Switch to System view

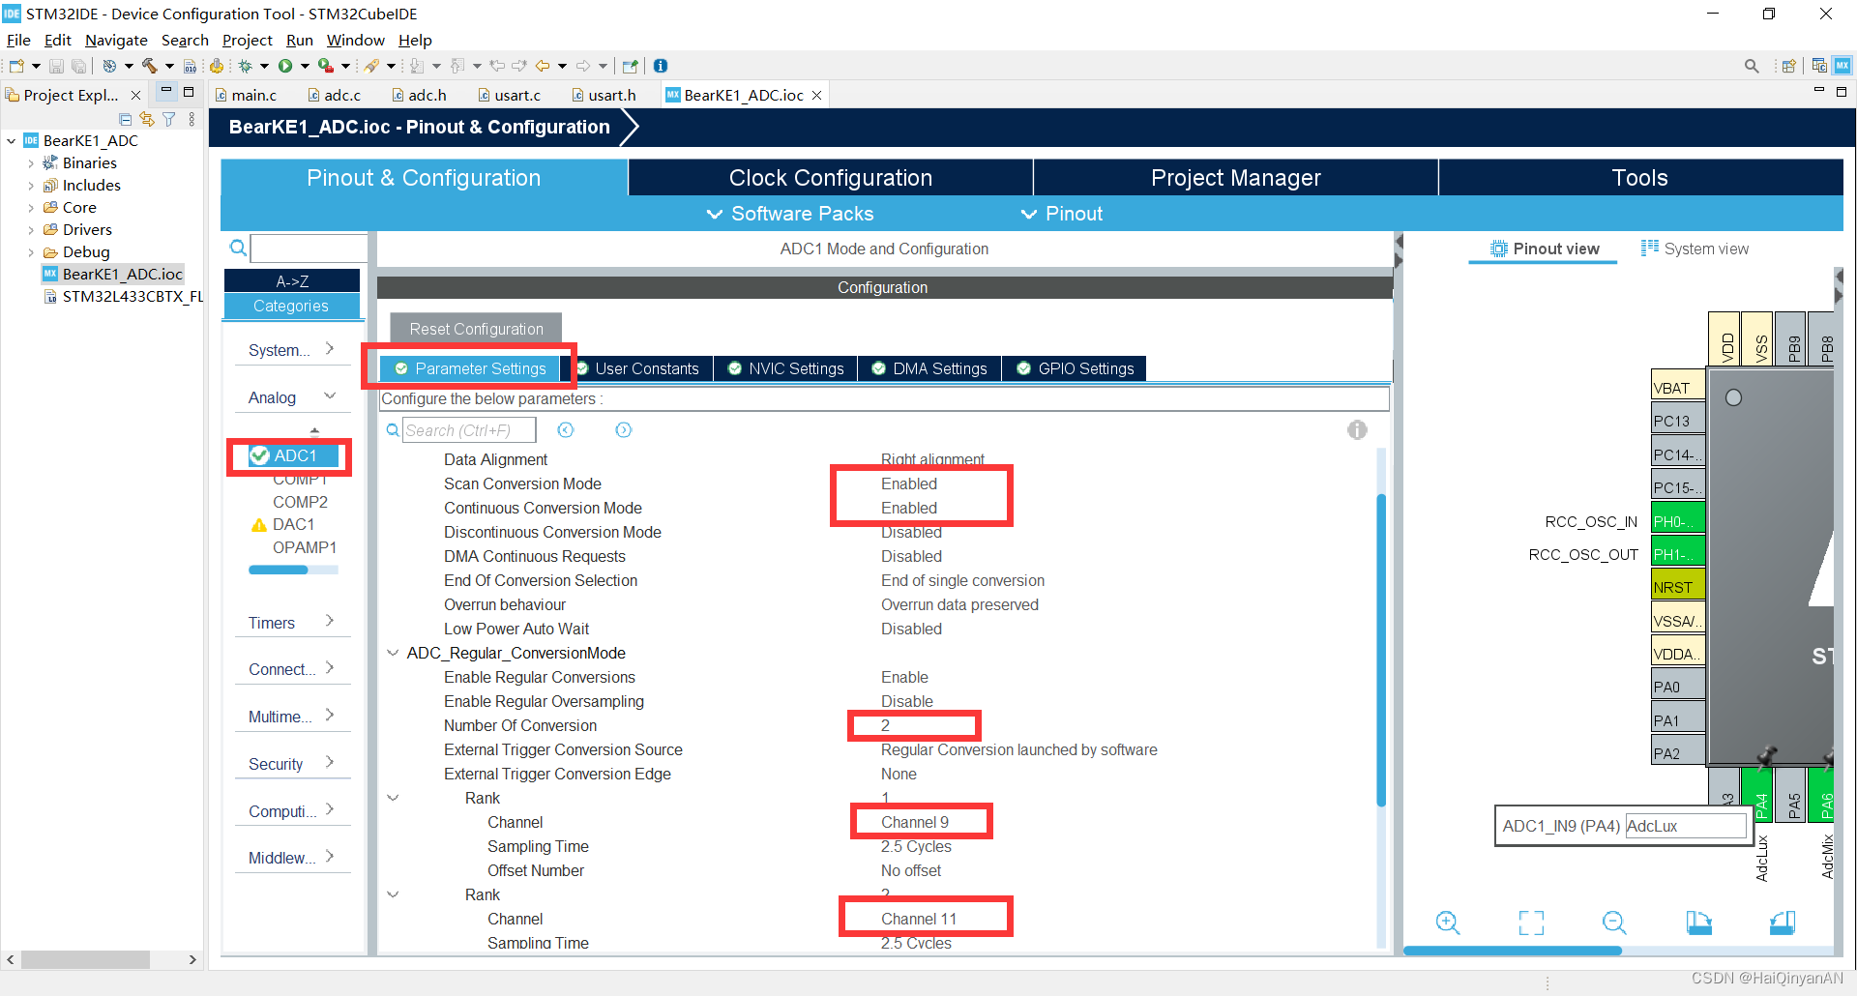point(1695,249)
